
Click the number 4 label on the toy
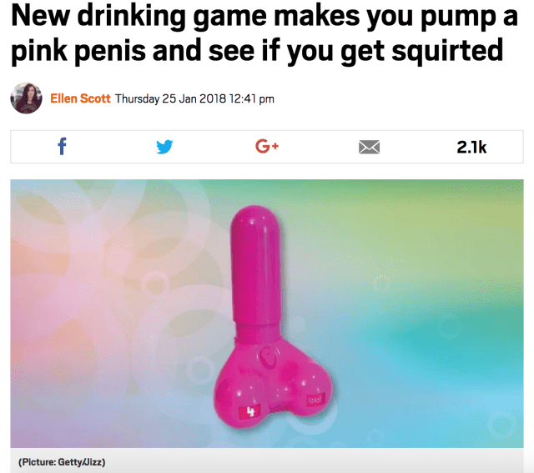click(x=250, y=412)
